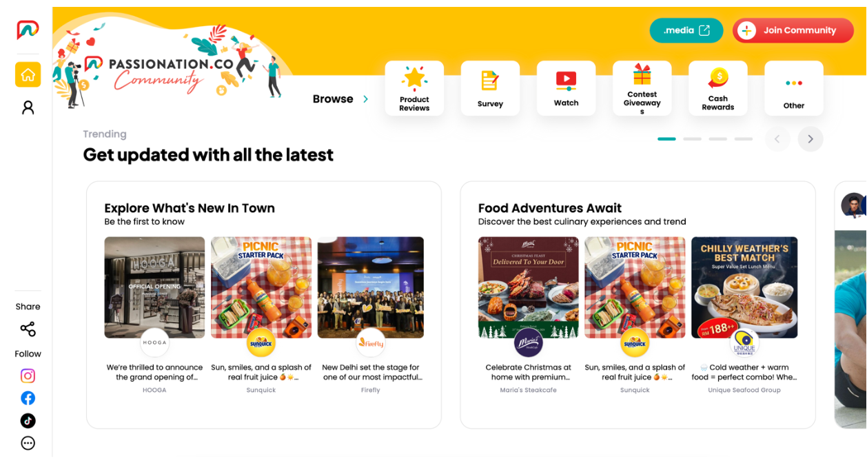
Task: Click the Share icon in sidebar
Action: coord(28,329)
